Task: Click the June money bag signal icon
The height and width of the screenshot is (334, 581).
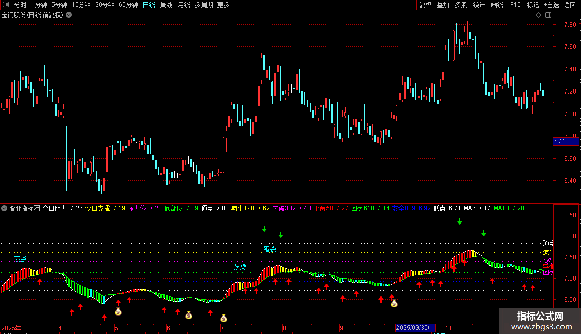Action: [x=189, y=315]
